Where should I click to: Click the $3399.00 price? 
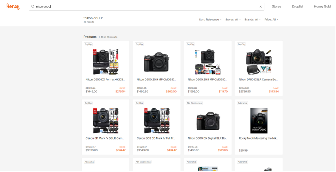[92, 150]
